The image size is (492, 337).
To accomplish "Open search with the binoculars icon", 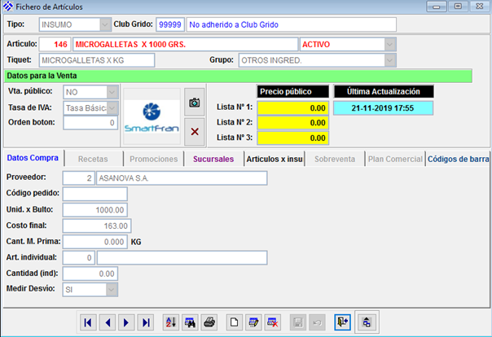I will pyautogui.click(x=191, y=322).
